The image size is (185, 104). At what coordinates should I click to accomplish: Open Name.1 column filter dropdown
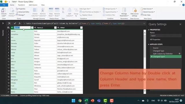tap(32, 28)
